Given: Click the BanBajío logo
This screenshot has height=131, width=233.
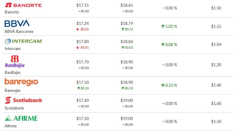Looking at the screenshot, I should [15, 62].
